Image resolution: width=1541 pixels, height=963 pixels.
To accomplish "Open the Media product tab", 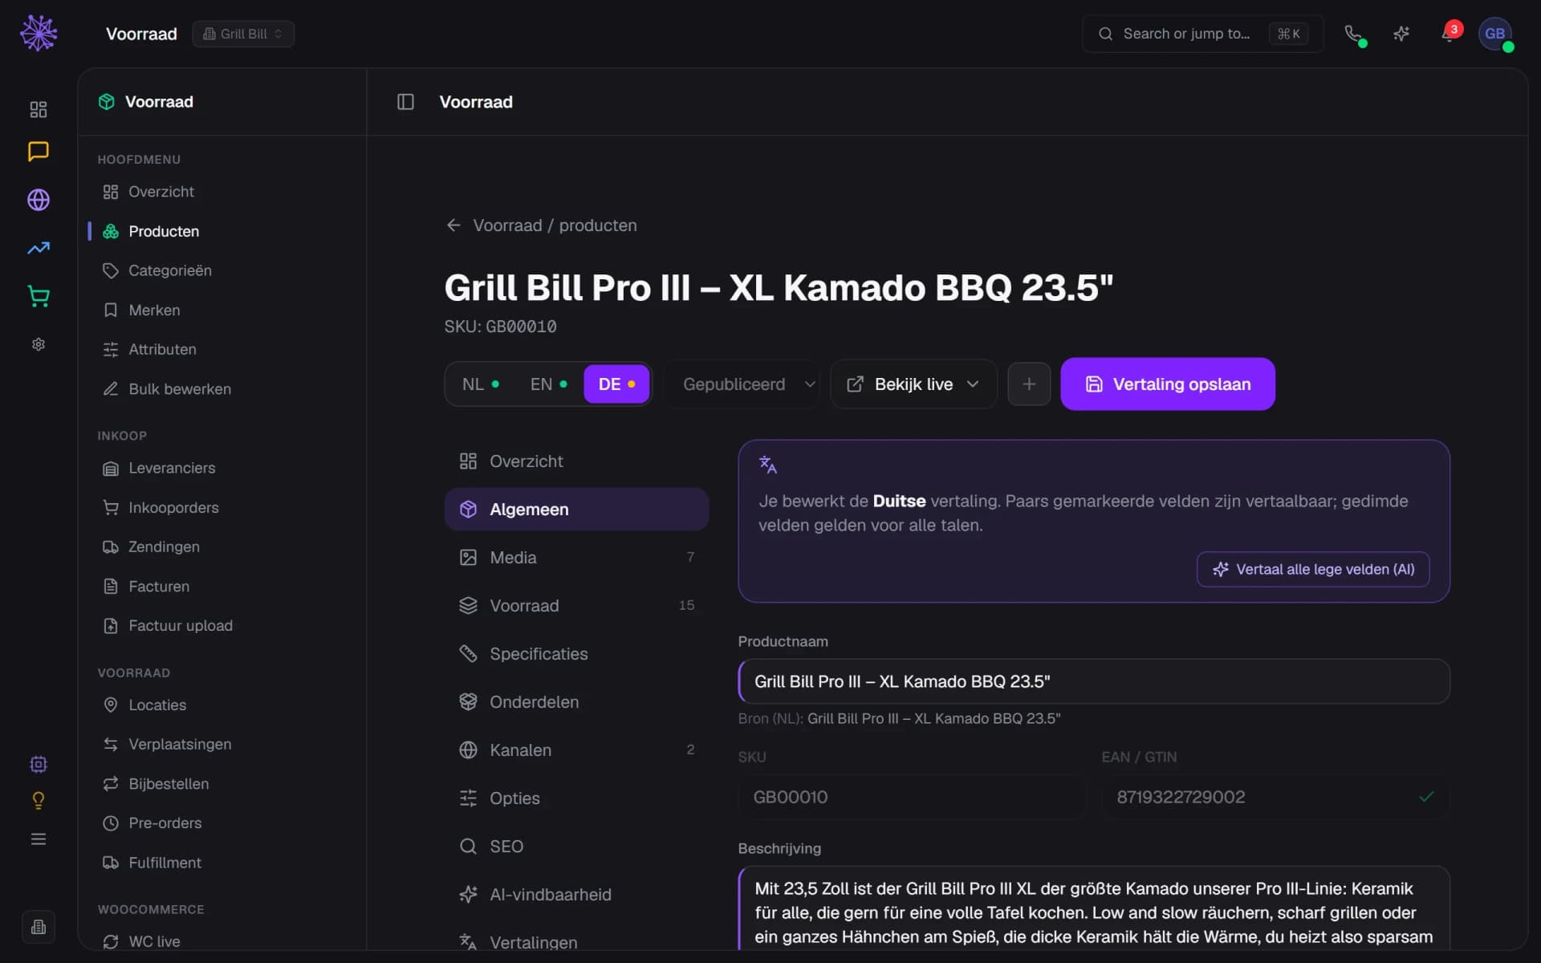I will pyautogui.click(x=576, y=558).
